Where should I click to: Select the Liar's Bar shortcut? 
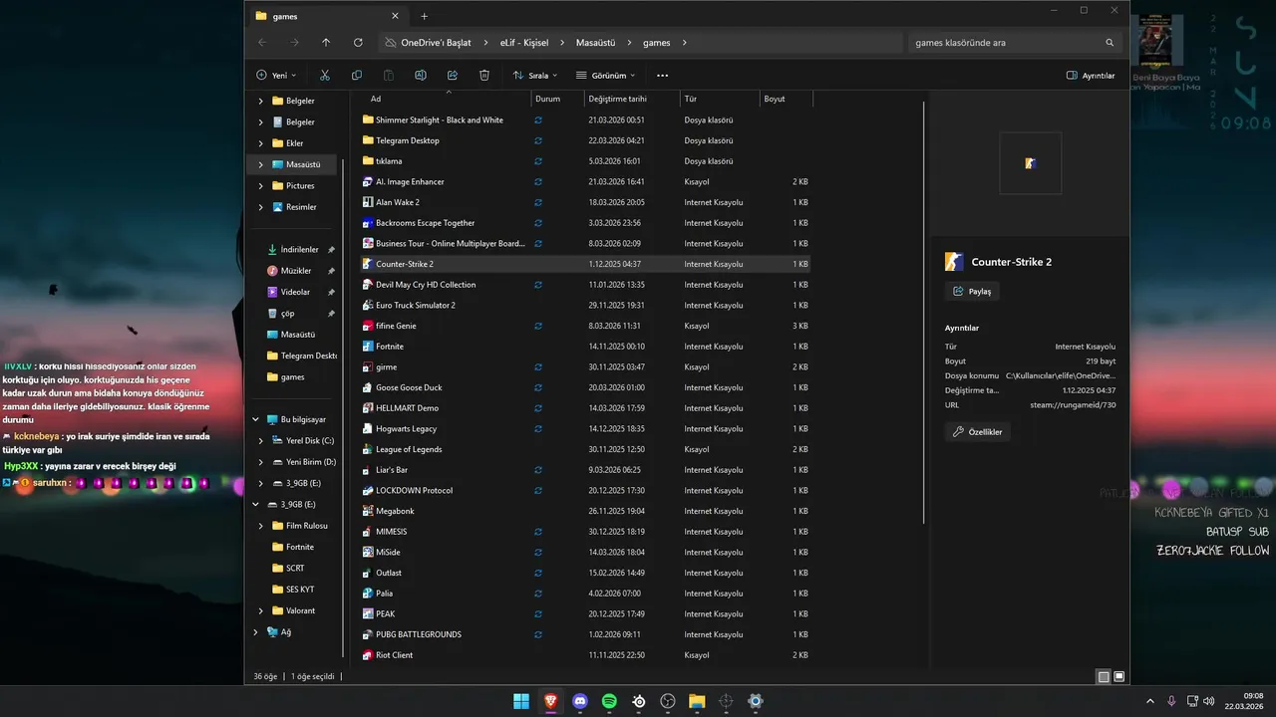[x=585, y=470]
